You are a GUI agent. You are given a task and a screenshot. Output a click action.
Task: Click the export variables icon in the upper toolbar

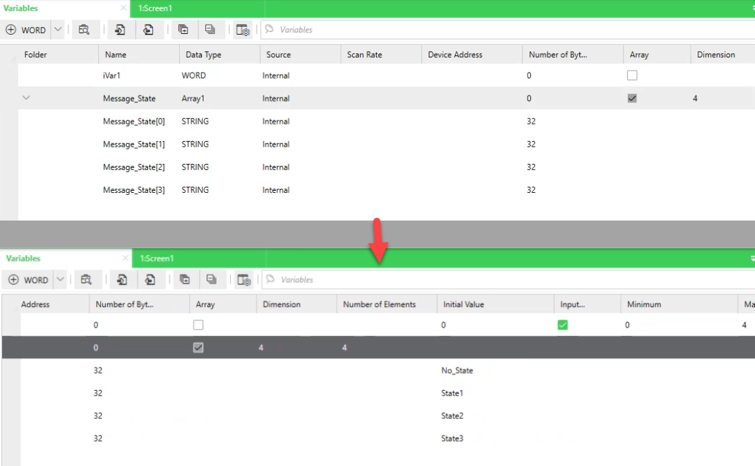[148, 30]
